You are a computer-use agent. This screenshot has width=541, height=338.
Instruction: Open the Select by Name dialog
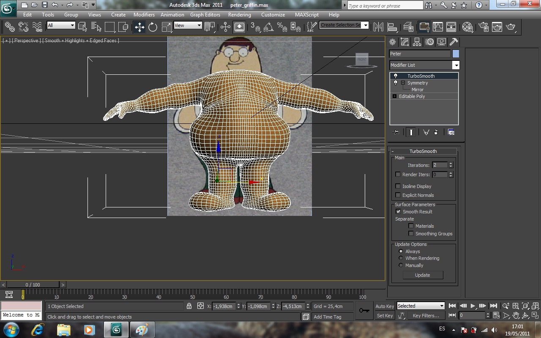[96, 27]
